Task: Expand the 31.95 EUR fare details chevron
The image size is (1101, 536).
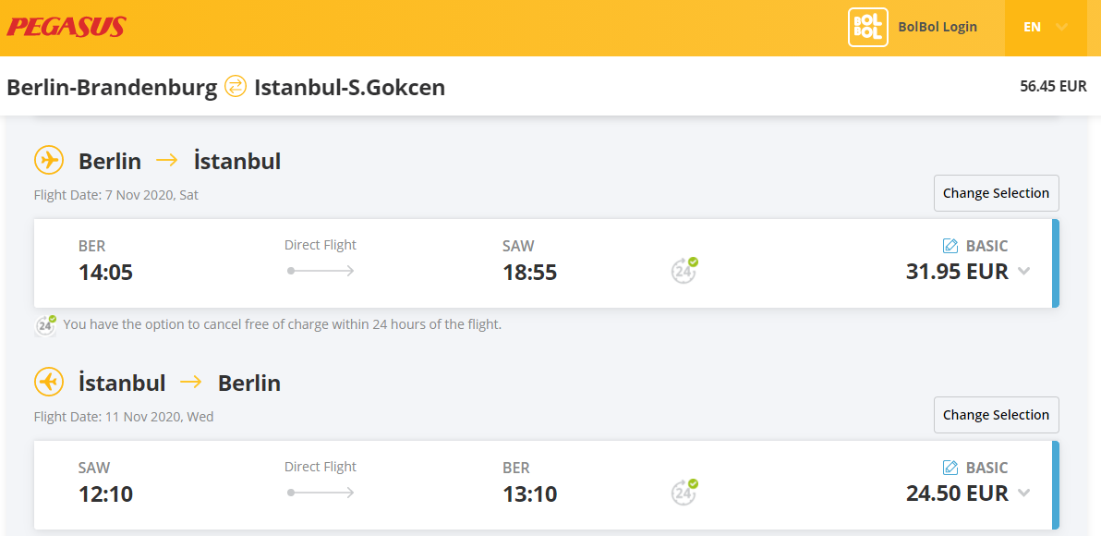Action: tap(1023, 271)
